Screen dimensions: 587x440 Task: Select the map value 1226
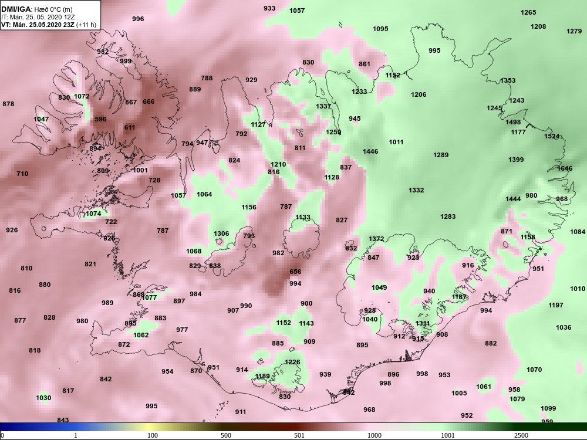click(292, 362)
